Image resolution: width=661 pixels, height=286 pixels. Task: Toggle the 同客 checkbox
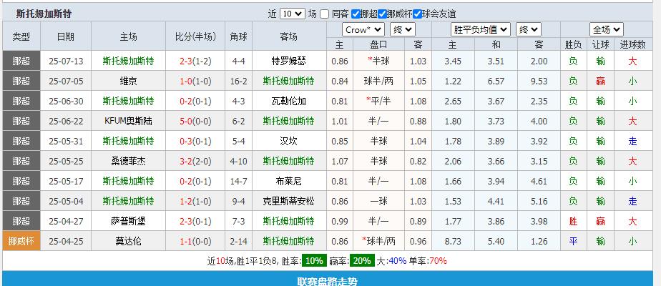click(x=325, y=14)
